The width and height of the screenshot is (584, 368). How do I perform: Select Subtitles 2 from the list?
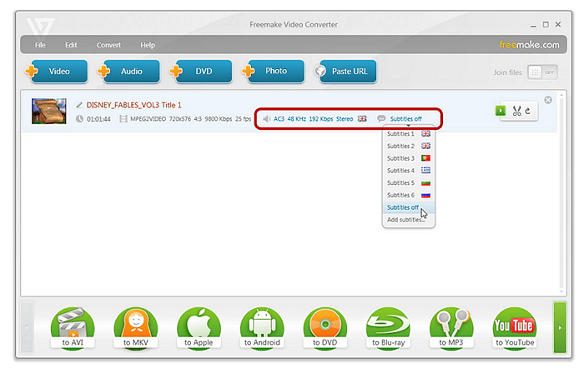coord(409,146)
